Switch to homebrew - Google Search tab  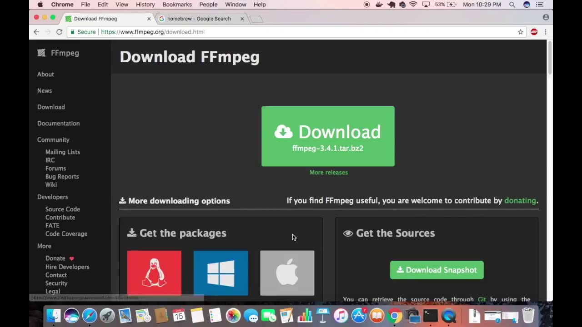(x=199, y=19)
